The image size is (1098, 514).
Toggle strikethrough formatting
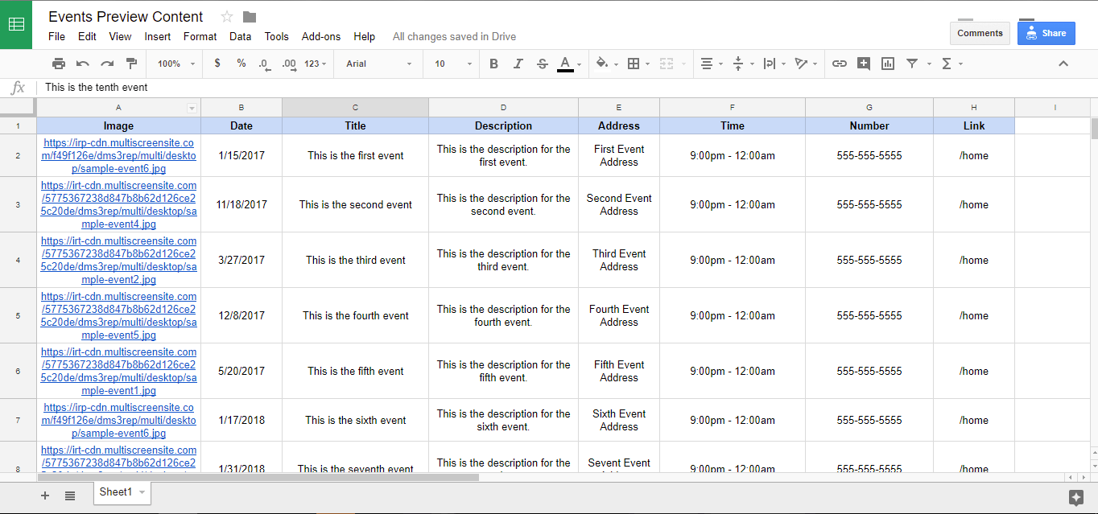[542, 64]
